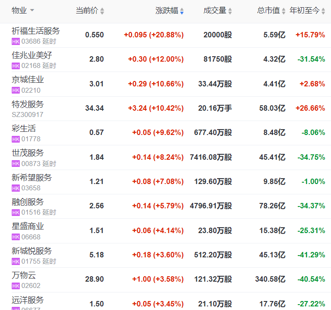331x310 pixels.
Task: Open stock 佳兆业美好
Action: pos(32,55)
